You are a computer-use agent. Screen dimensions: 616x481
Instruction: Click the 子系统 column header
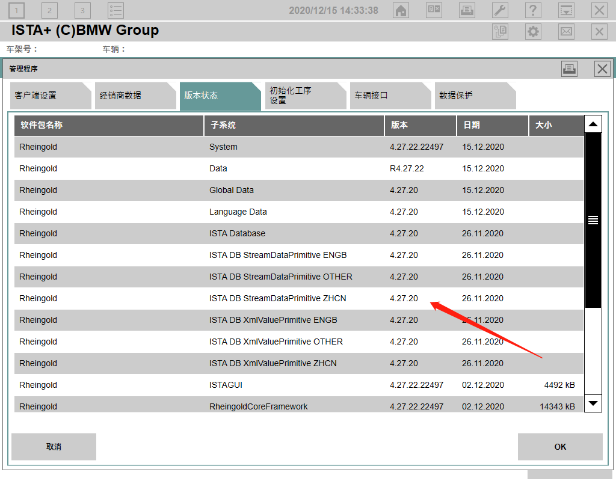294,125
